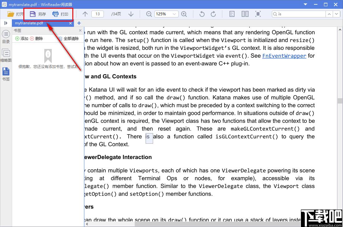This screenshot has height=227, width=343.
Task: Click the /34页 page total label
Action: tap(116, 14)
